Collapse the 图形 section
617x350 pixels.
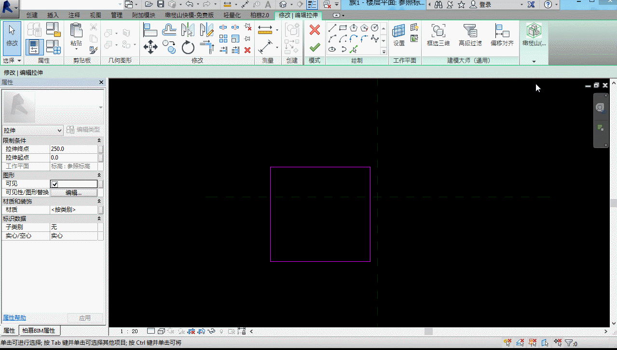point(99,175)
